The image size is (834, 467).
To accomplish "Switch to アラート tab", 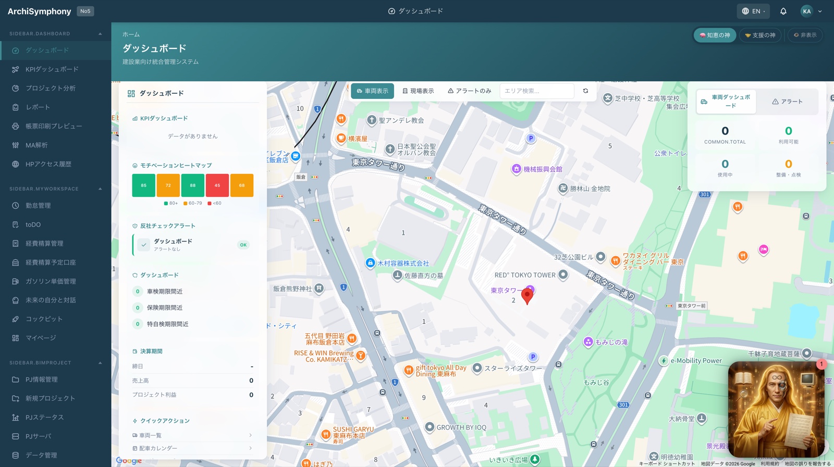I will [787, 102].
